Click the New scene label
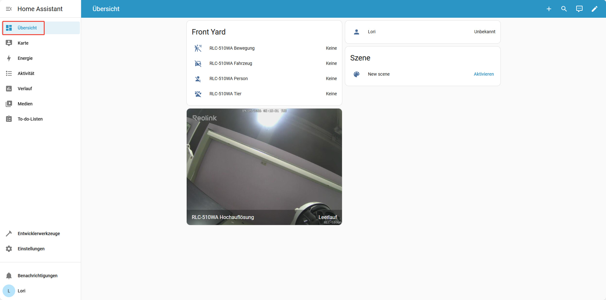606x300 pixels. [x=379, y=74]
